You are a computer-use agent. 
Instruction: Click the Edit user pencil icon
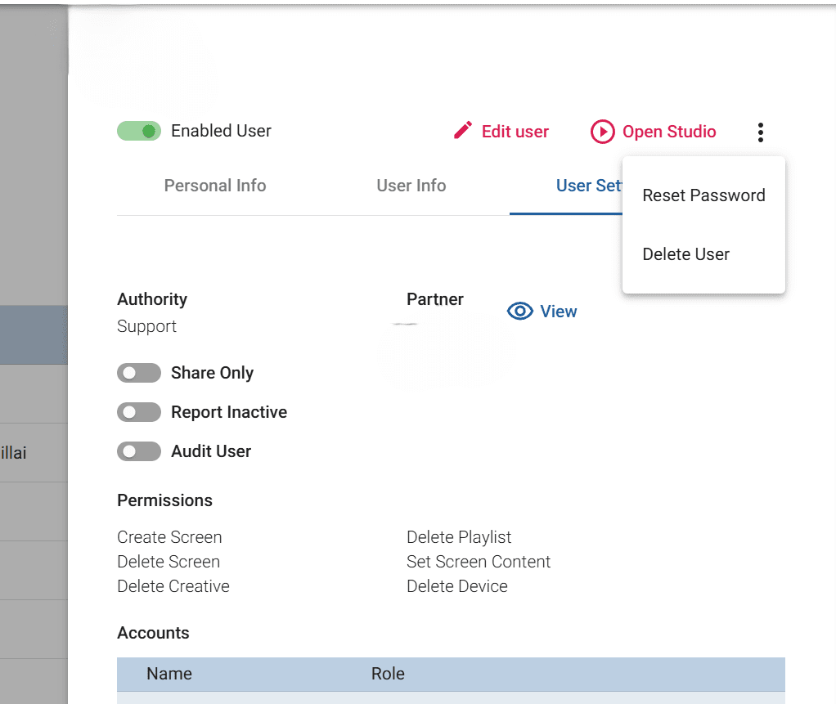pos(462,131)
